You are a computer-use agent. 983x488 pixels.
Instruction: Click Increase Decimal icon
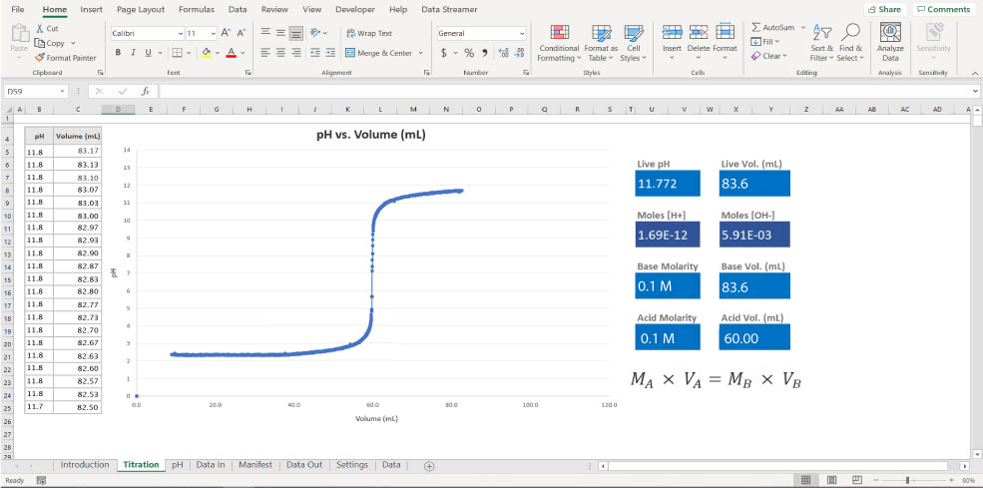[x=503, y=53]
